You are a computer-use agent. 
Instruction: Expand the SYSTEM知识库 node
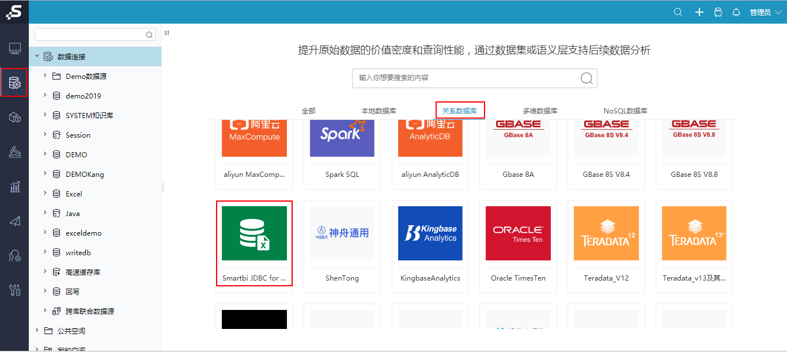[x=45, y=115]
